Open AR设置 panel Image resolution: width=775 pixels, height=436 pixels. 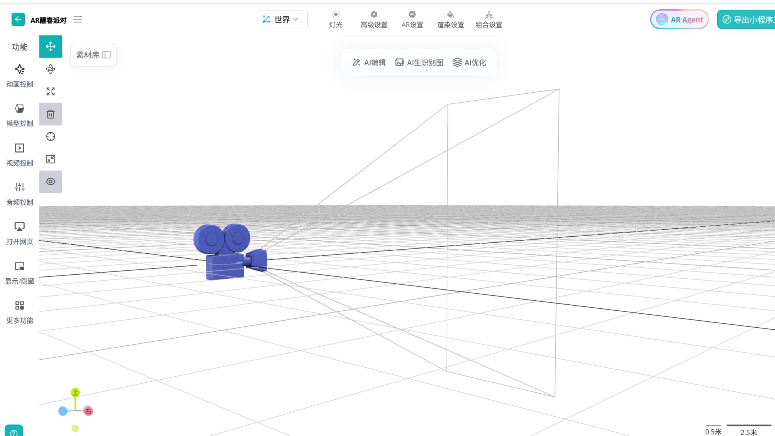[x=412, y=20]
